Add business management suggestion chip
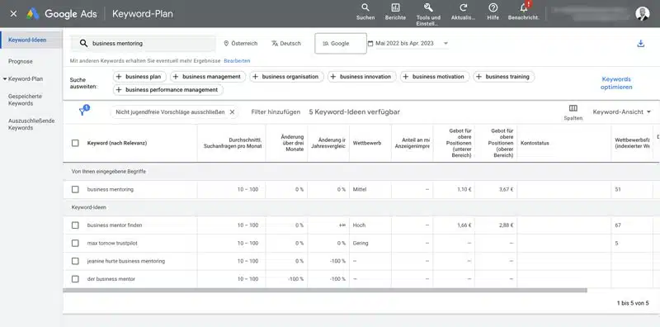 tap(208, 77)
